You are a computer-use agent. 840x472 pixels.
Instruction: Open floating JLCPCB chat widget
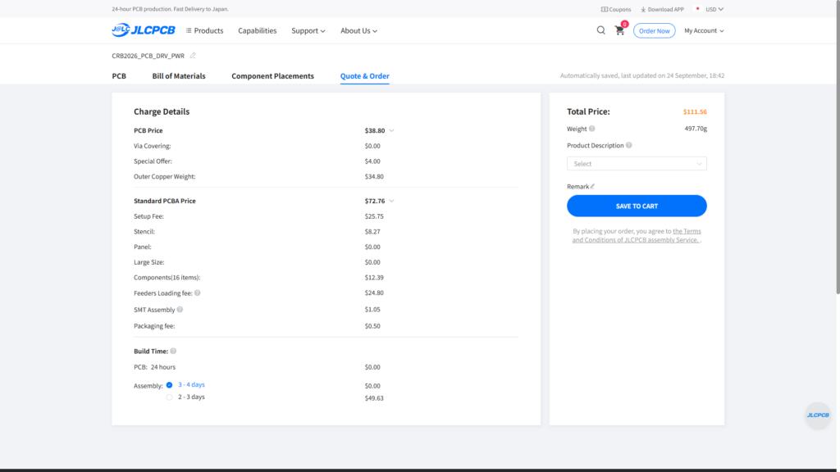coord(818,415)
